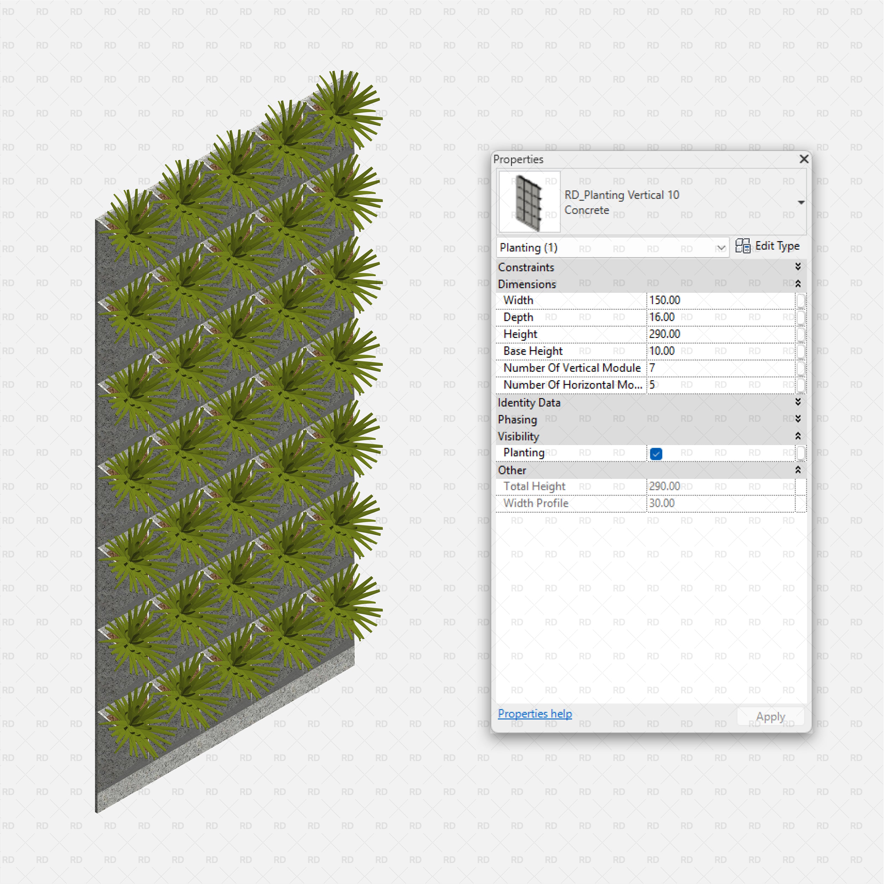Expand the Phasing section

click(x=798, y=419)
